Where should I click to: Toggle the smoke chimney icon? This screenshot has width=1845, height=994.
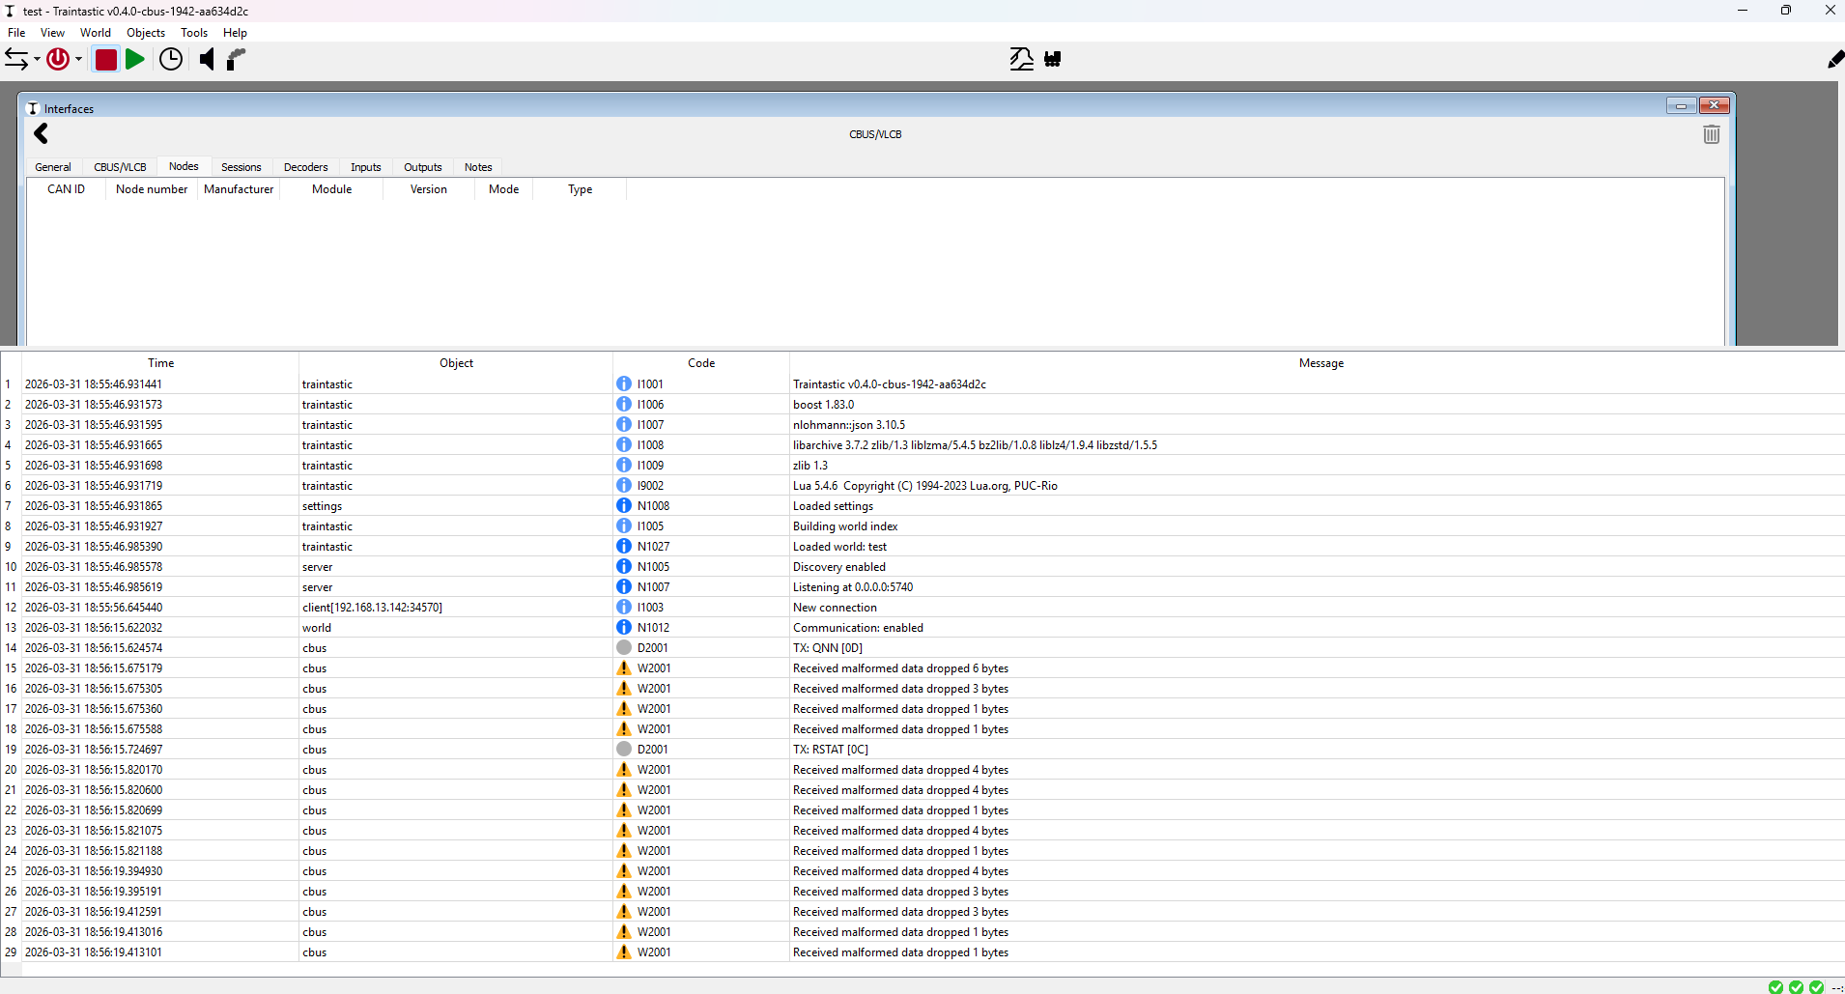click(237, 59)
